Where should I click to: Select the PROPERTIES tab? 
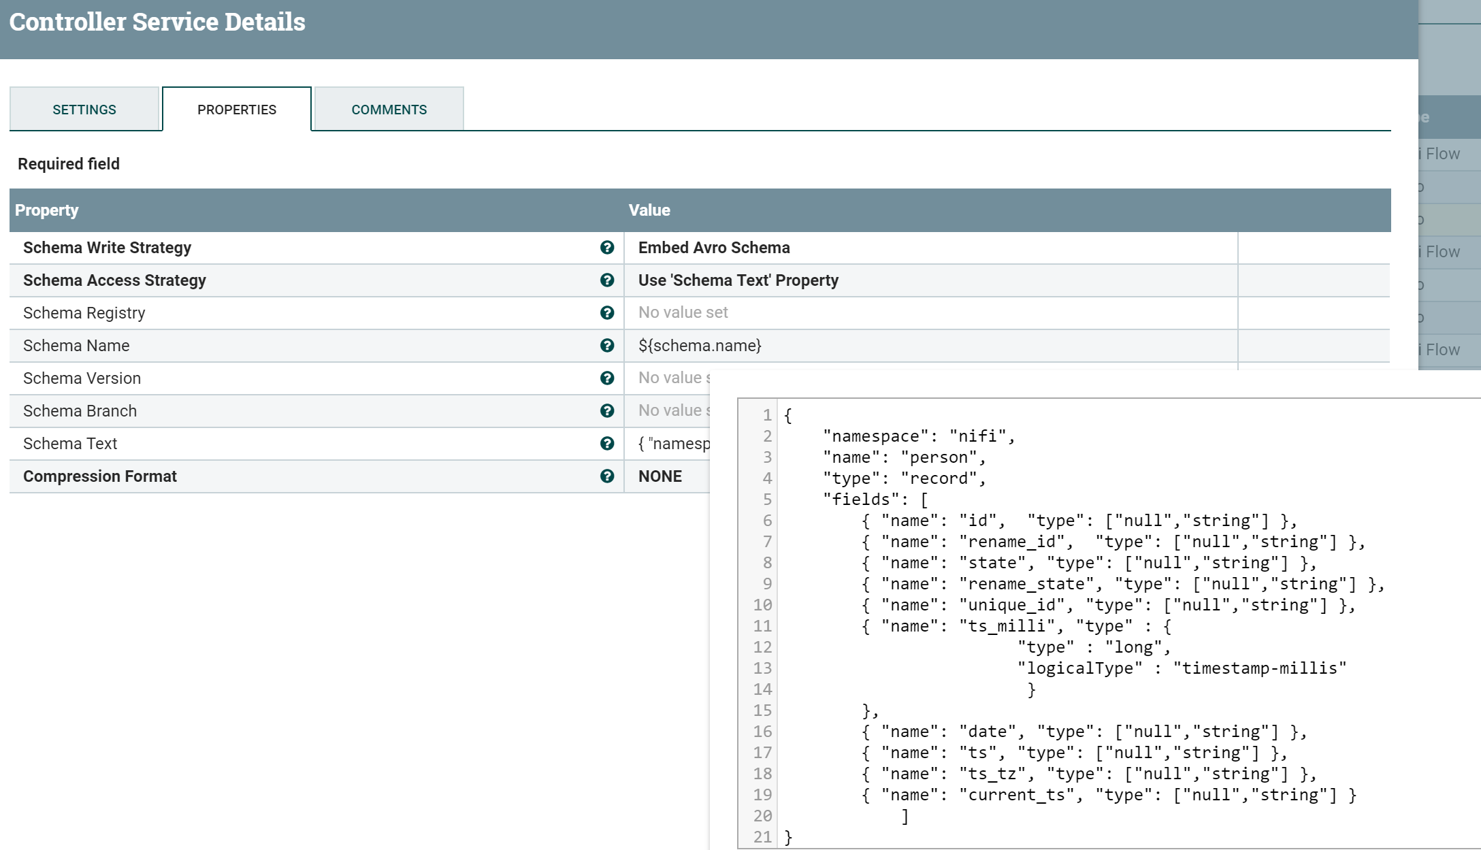point(237,109)
